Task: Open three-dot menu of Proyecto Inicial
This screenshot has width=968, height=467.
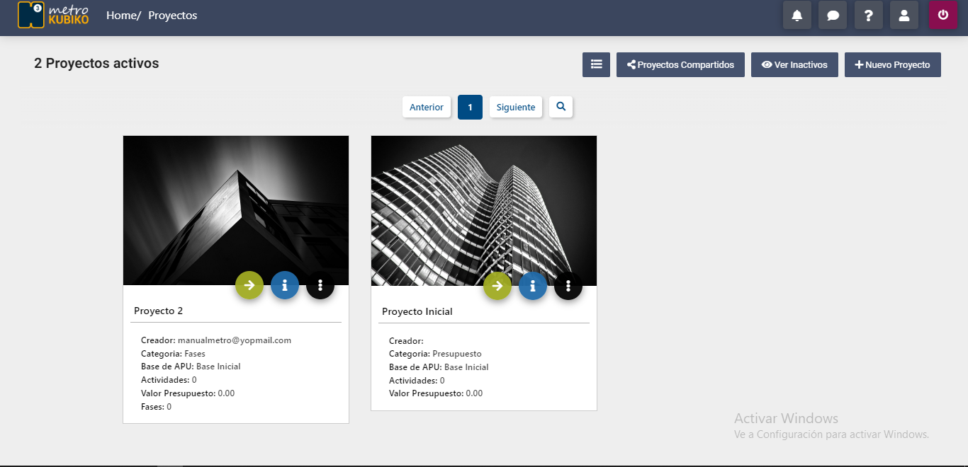Action: 568,286
